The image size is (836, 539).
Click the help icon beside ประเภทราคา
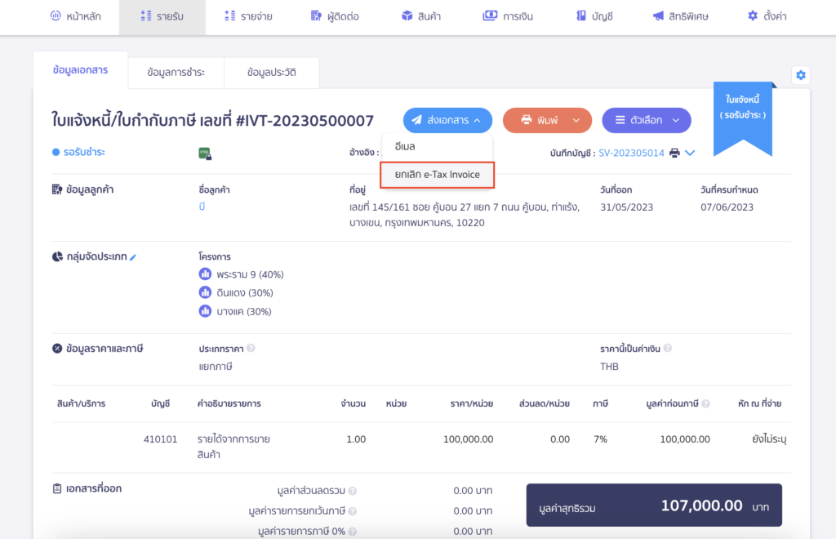click(251, 348)
